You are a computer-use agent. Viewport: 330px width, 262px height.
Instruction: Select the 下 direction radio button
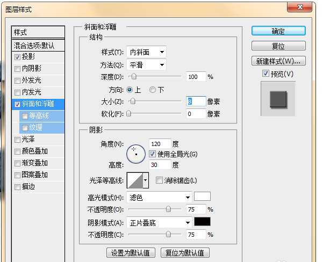tap(153, 90)
